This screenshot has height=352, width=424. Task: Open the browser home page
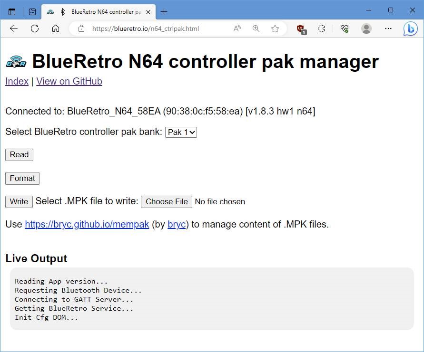click(x=55, y=29)
